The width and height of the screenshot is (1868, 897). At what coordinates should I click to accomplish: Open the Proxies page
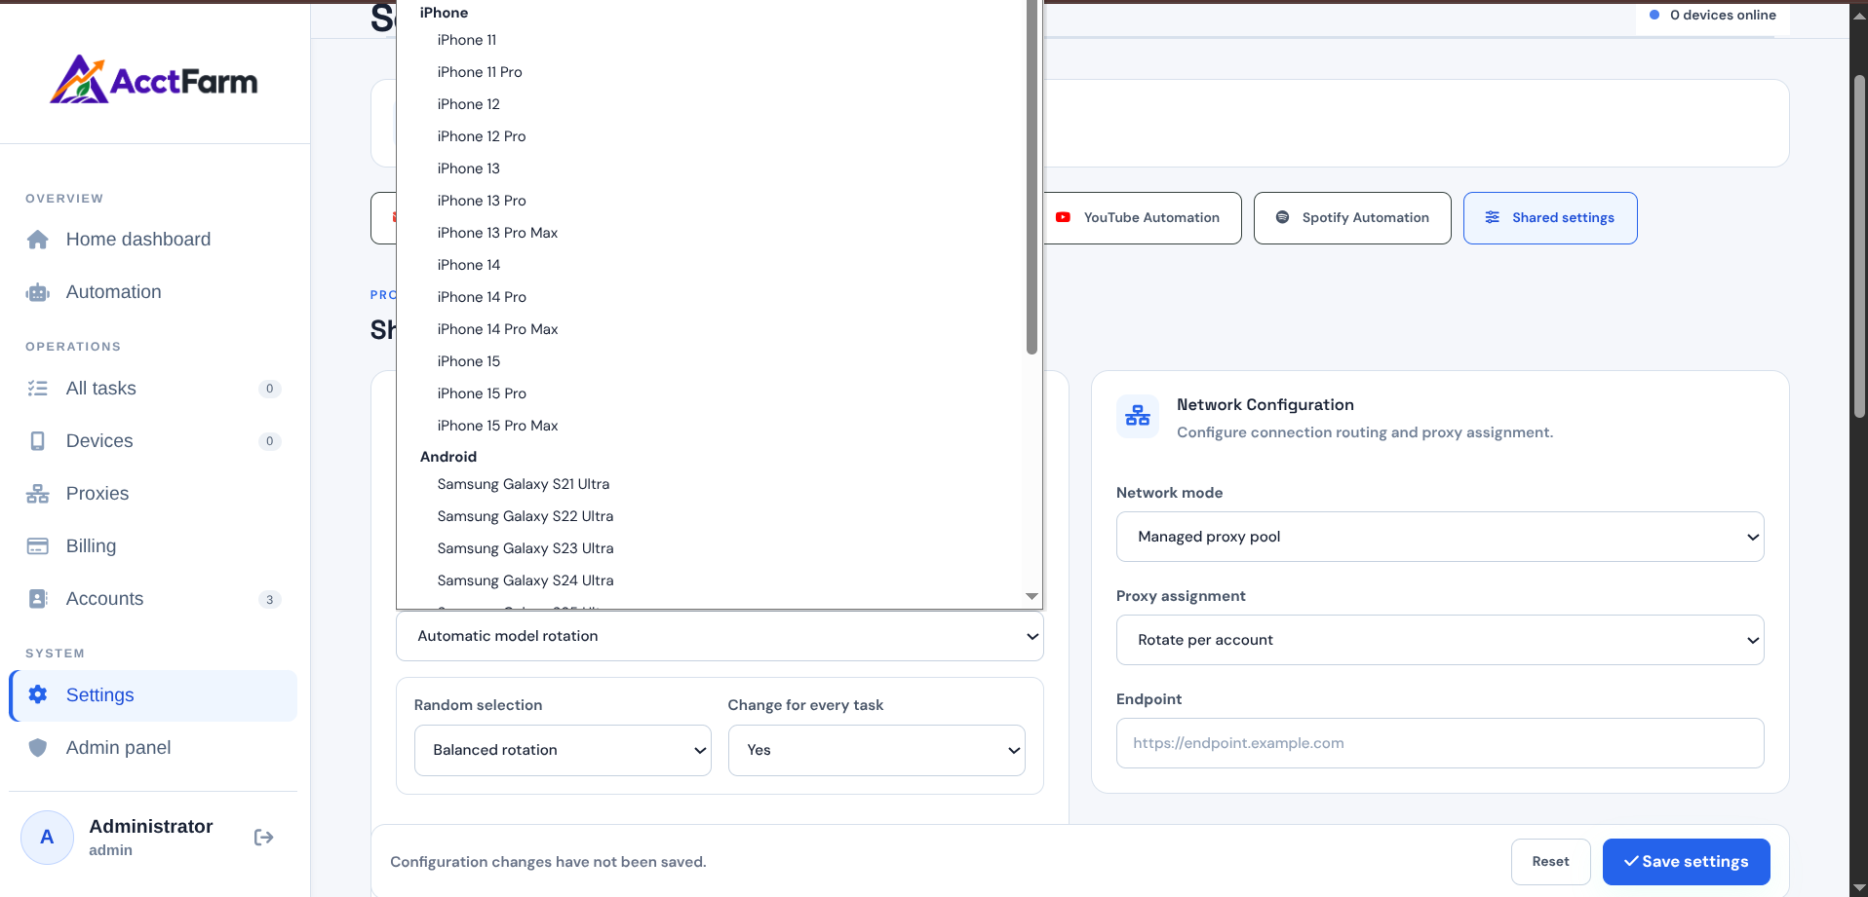[153, 494]
